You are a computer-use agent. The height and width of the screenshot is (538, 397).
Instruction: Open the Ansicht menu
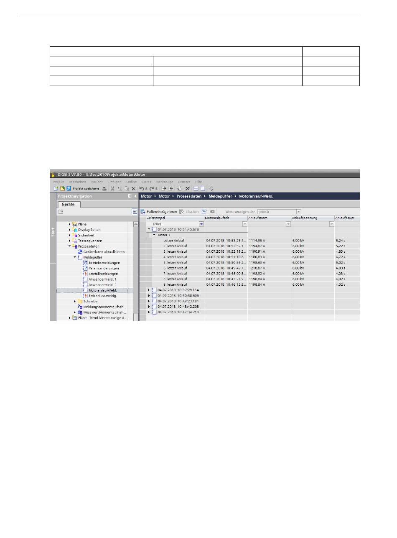pos(97,182)
